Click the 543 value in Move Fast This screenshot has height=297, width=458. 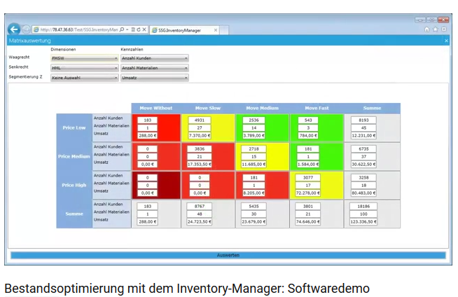(308, 120)
